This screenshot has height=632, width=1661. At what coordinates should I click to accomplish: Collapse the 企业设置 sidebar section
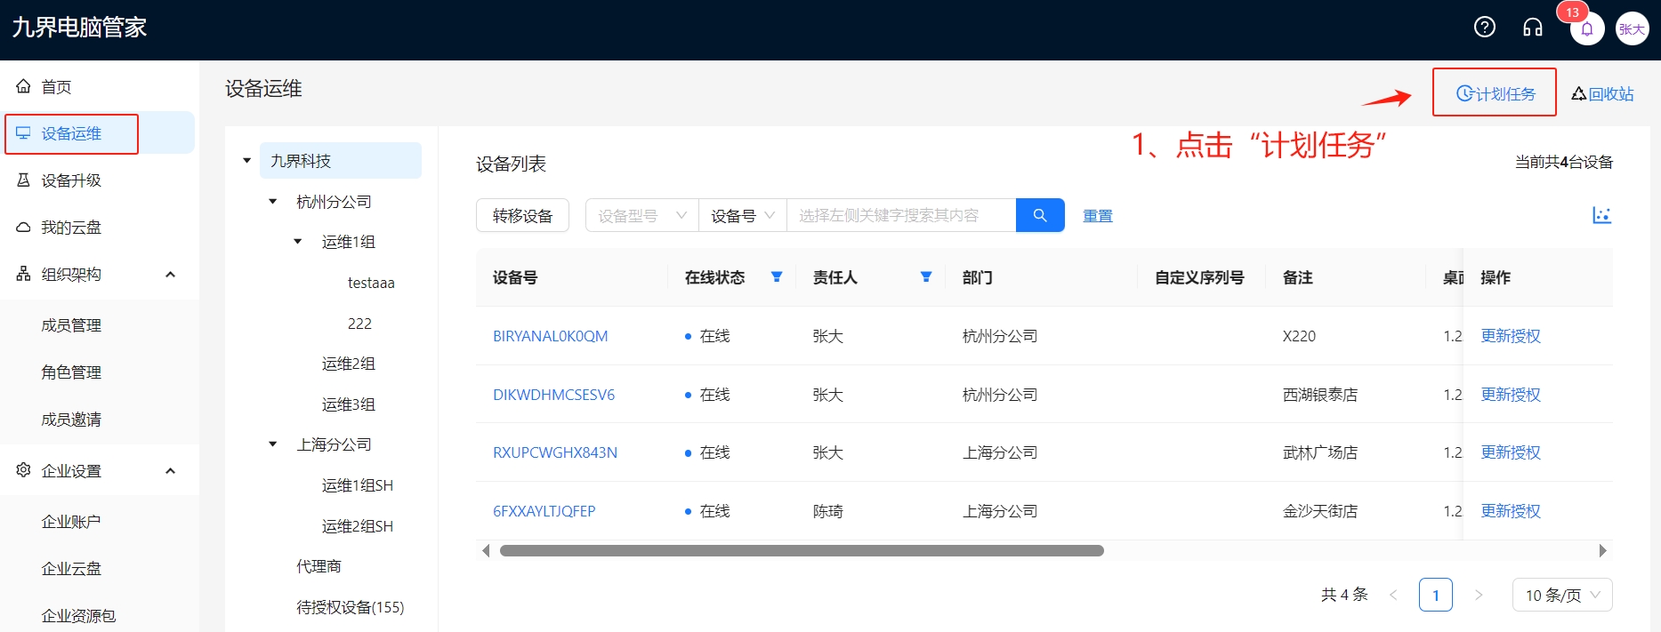(x=170, y=471)
